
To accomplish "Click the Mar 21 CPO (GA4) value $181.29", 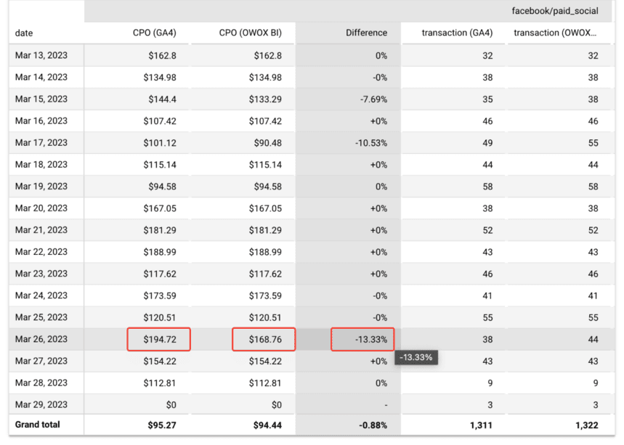I will pyautogui.click(x=160, y=230).
